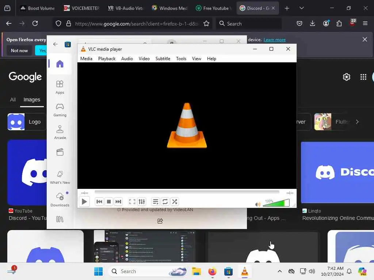This screenshot has height=280, width=374.
Task: Open the VLC Tools menu
Action: point(181,59)
